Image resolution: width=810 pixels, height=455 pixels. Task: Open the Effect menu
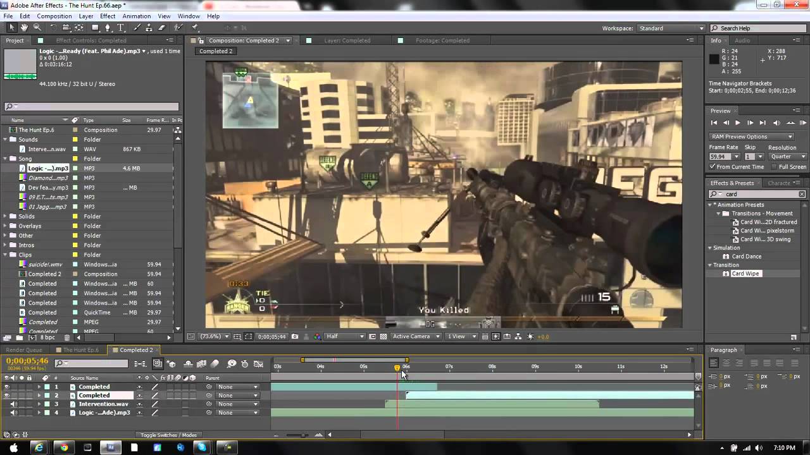tap(108, 16)
